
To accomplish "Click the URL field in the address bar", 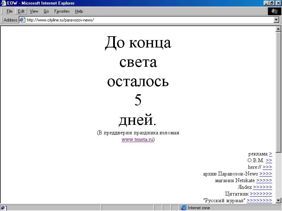I will click(149, 20).
